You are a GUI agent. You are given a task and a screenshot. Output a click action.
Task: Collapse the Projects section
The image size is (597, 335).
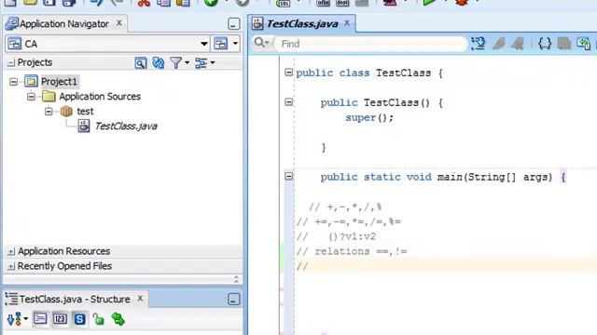pyautogui.click(x=11, y=62)
